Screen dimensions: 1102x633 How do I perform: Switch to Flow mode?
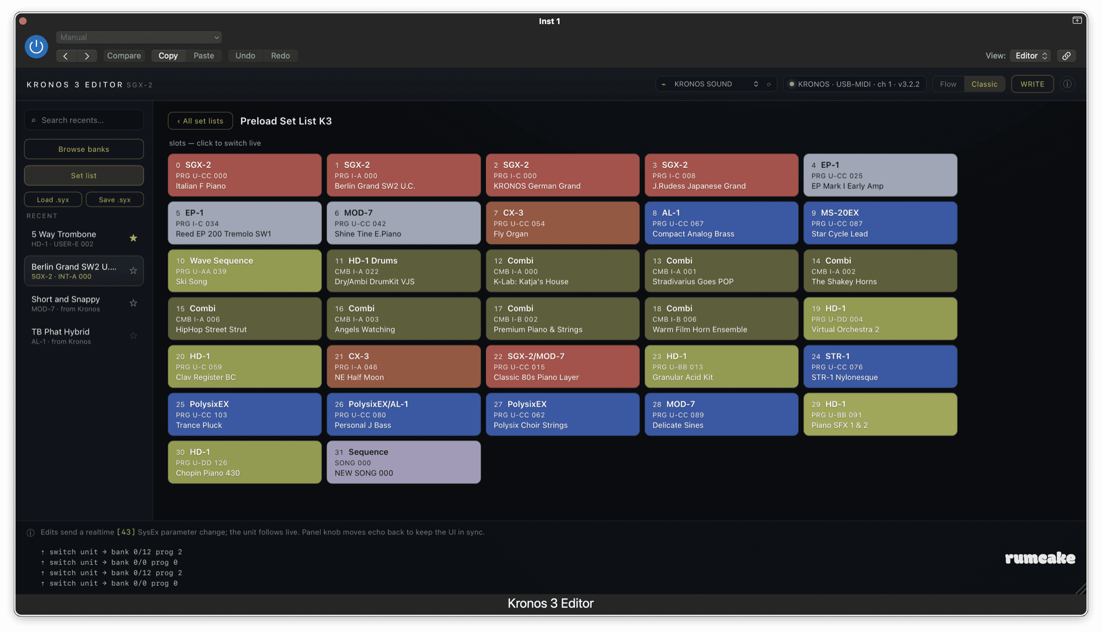pos(948,84)
